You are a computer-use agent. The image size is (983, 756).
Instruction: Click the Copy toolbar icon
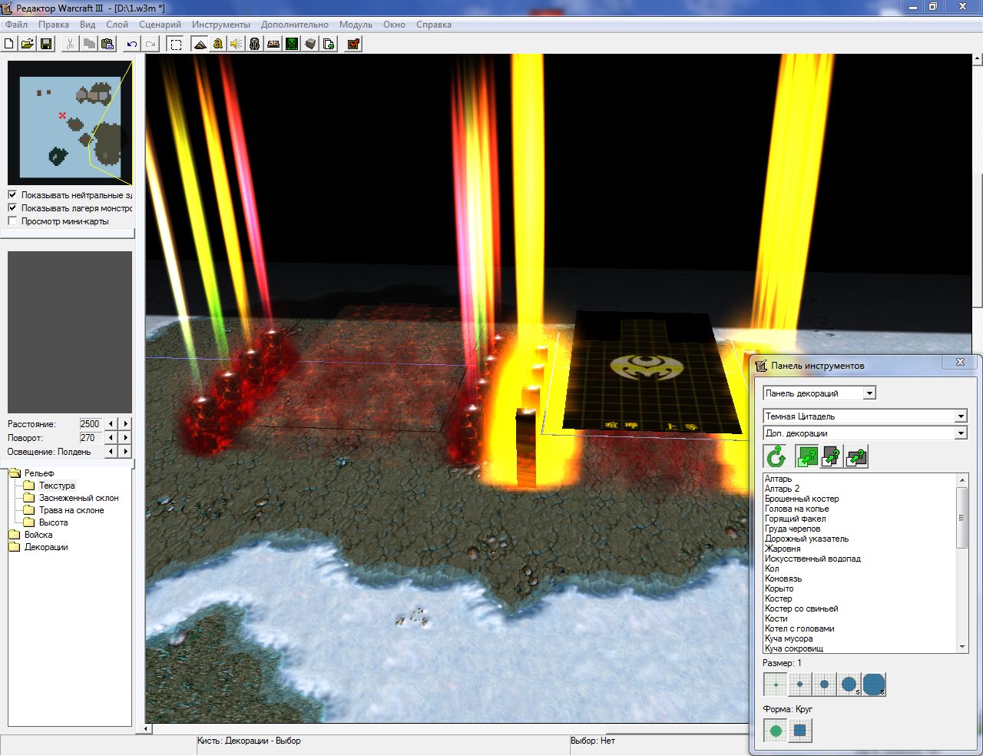coord(89,44)
